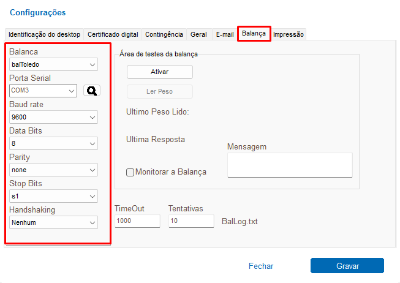Click the Gravar button
400x283 pixels.
[347, 266]
